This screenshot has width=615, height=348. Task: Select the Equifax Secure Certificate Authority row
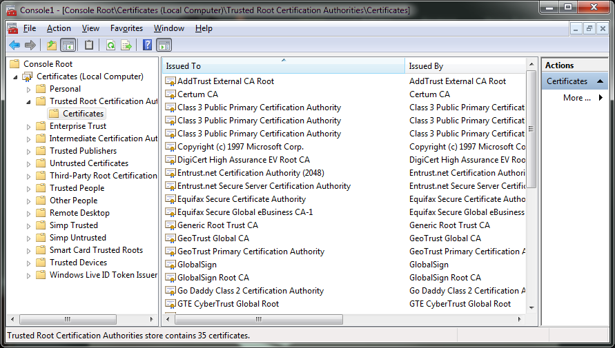point(242,199)
